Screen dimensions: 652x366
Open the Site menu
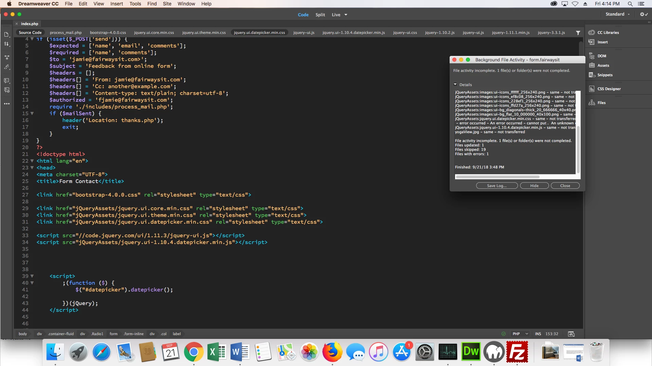(167, 4)
